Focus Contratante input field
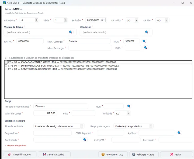Image resolution: width=194 pixels, height=159 pixels. pyautogui.click(x=57, y=140)
